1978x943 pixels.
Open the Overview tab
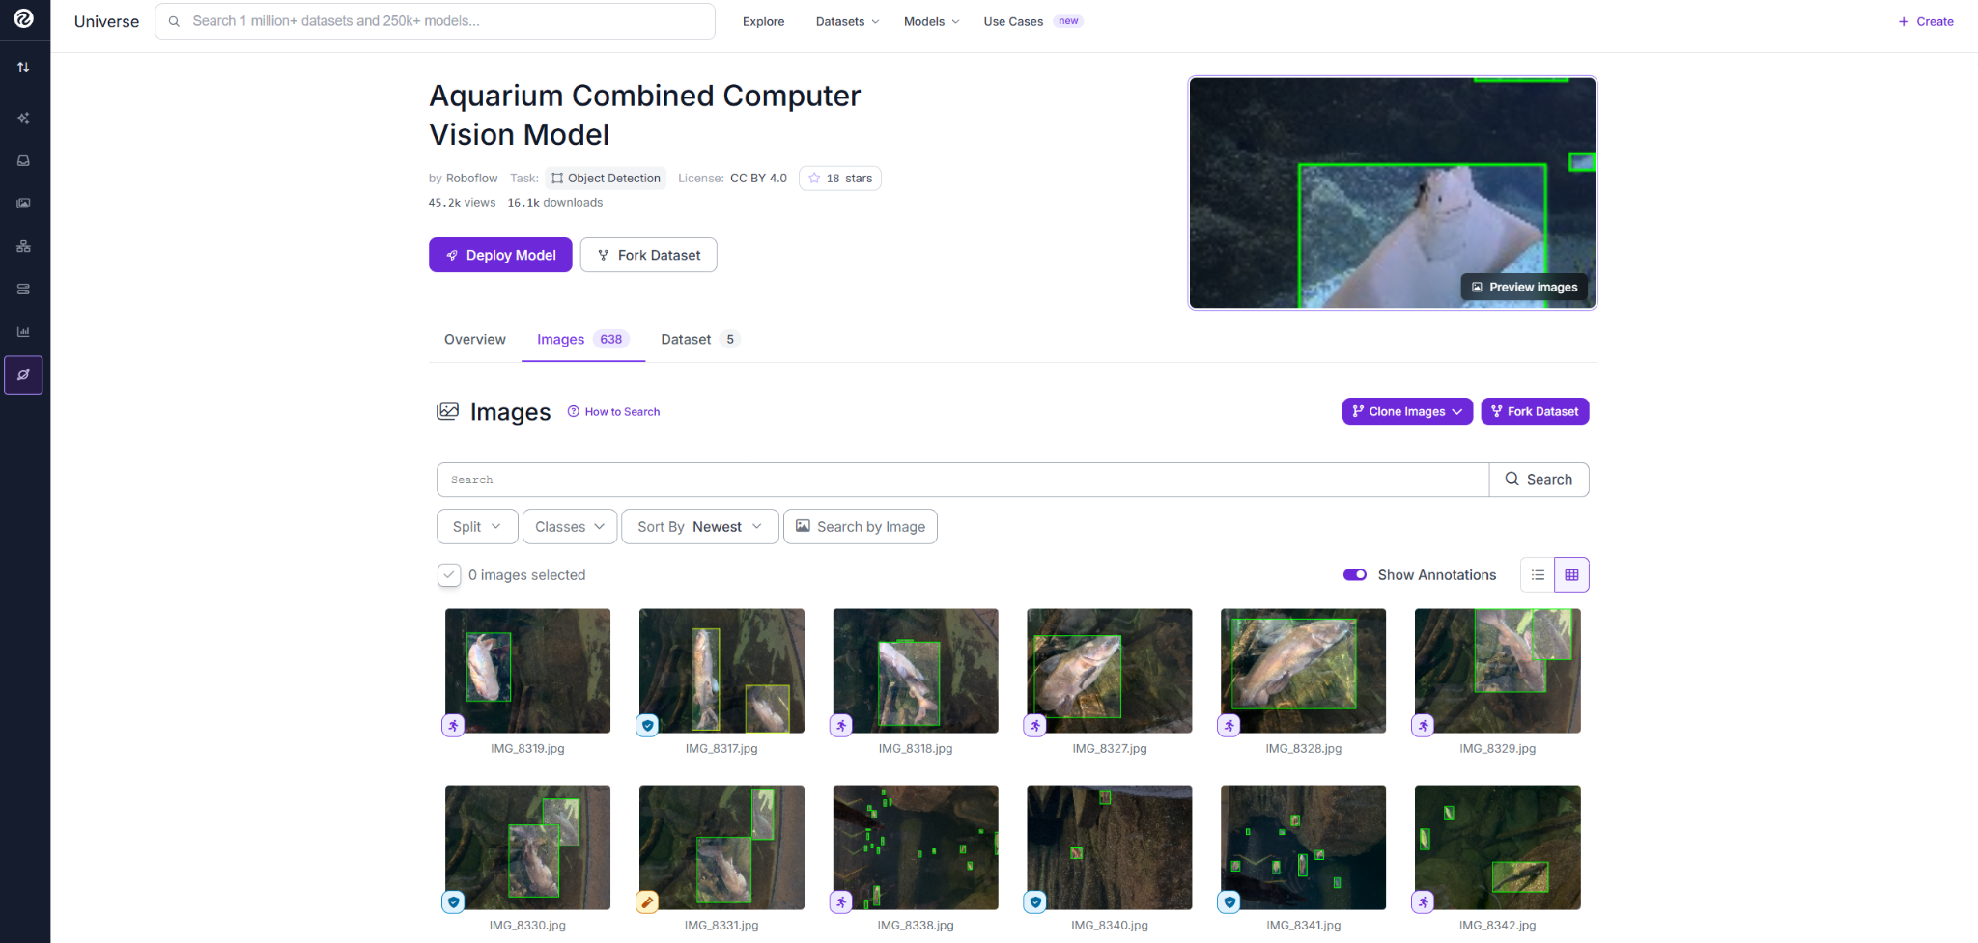pos(475,339)
